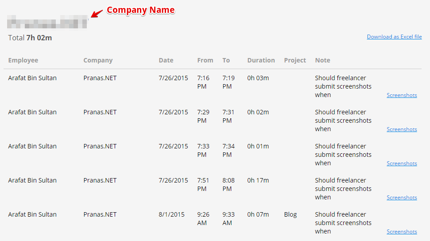
Task: Click the To column header
Action: pyautogui.click(x=226, y=60)
